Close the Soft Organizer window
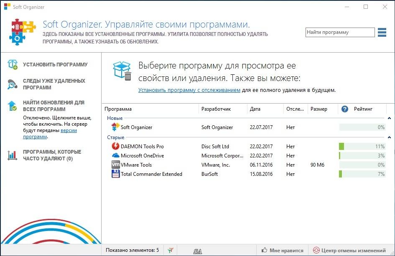Image resolution: width=395 pixels, height=256 pixels. point(385,7)
